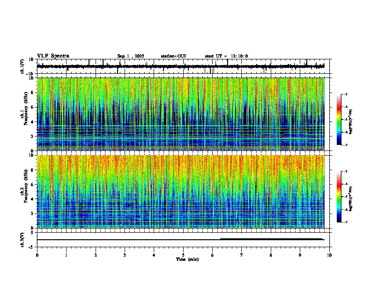
Task: Click time axis tick label "3"
Action: (x=125, y=255)
